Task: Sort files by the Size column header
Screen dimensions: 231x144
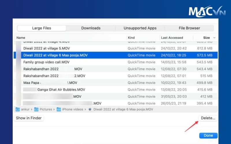Action: pyautogui.click(x=206, y=38)
